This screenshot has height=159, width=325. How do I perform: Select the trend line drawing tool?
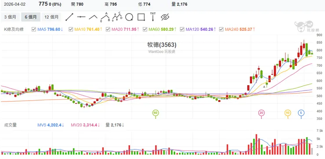tap(69, 17)
